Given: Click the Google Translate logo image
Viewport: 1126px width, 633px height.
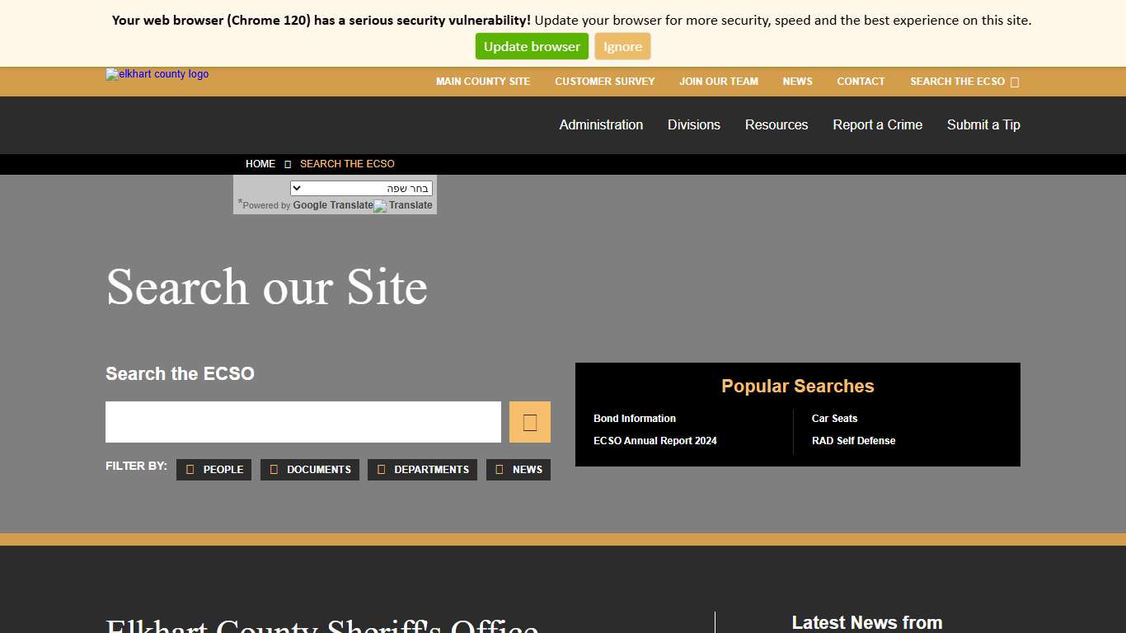Looking at the screenshot, I should [379, 206].
